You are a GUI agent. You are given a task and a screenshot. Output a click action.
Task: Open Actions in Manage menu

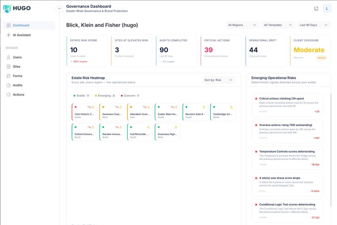point(29,95)
